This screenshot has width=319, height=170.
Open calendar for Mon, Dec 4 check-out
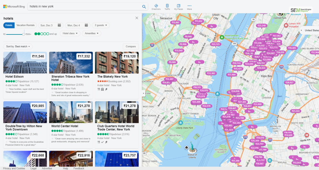(x=86, y=25)
